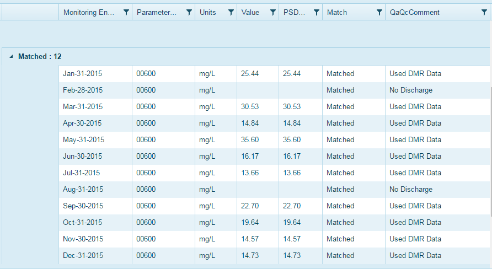Select the Feb-28-2015 No Discharge comment cell
This screenshot has width=492, height=269.
click(x=411, y=90)
